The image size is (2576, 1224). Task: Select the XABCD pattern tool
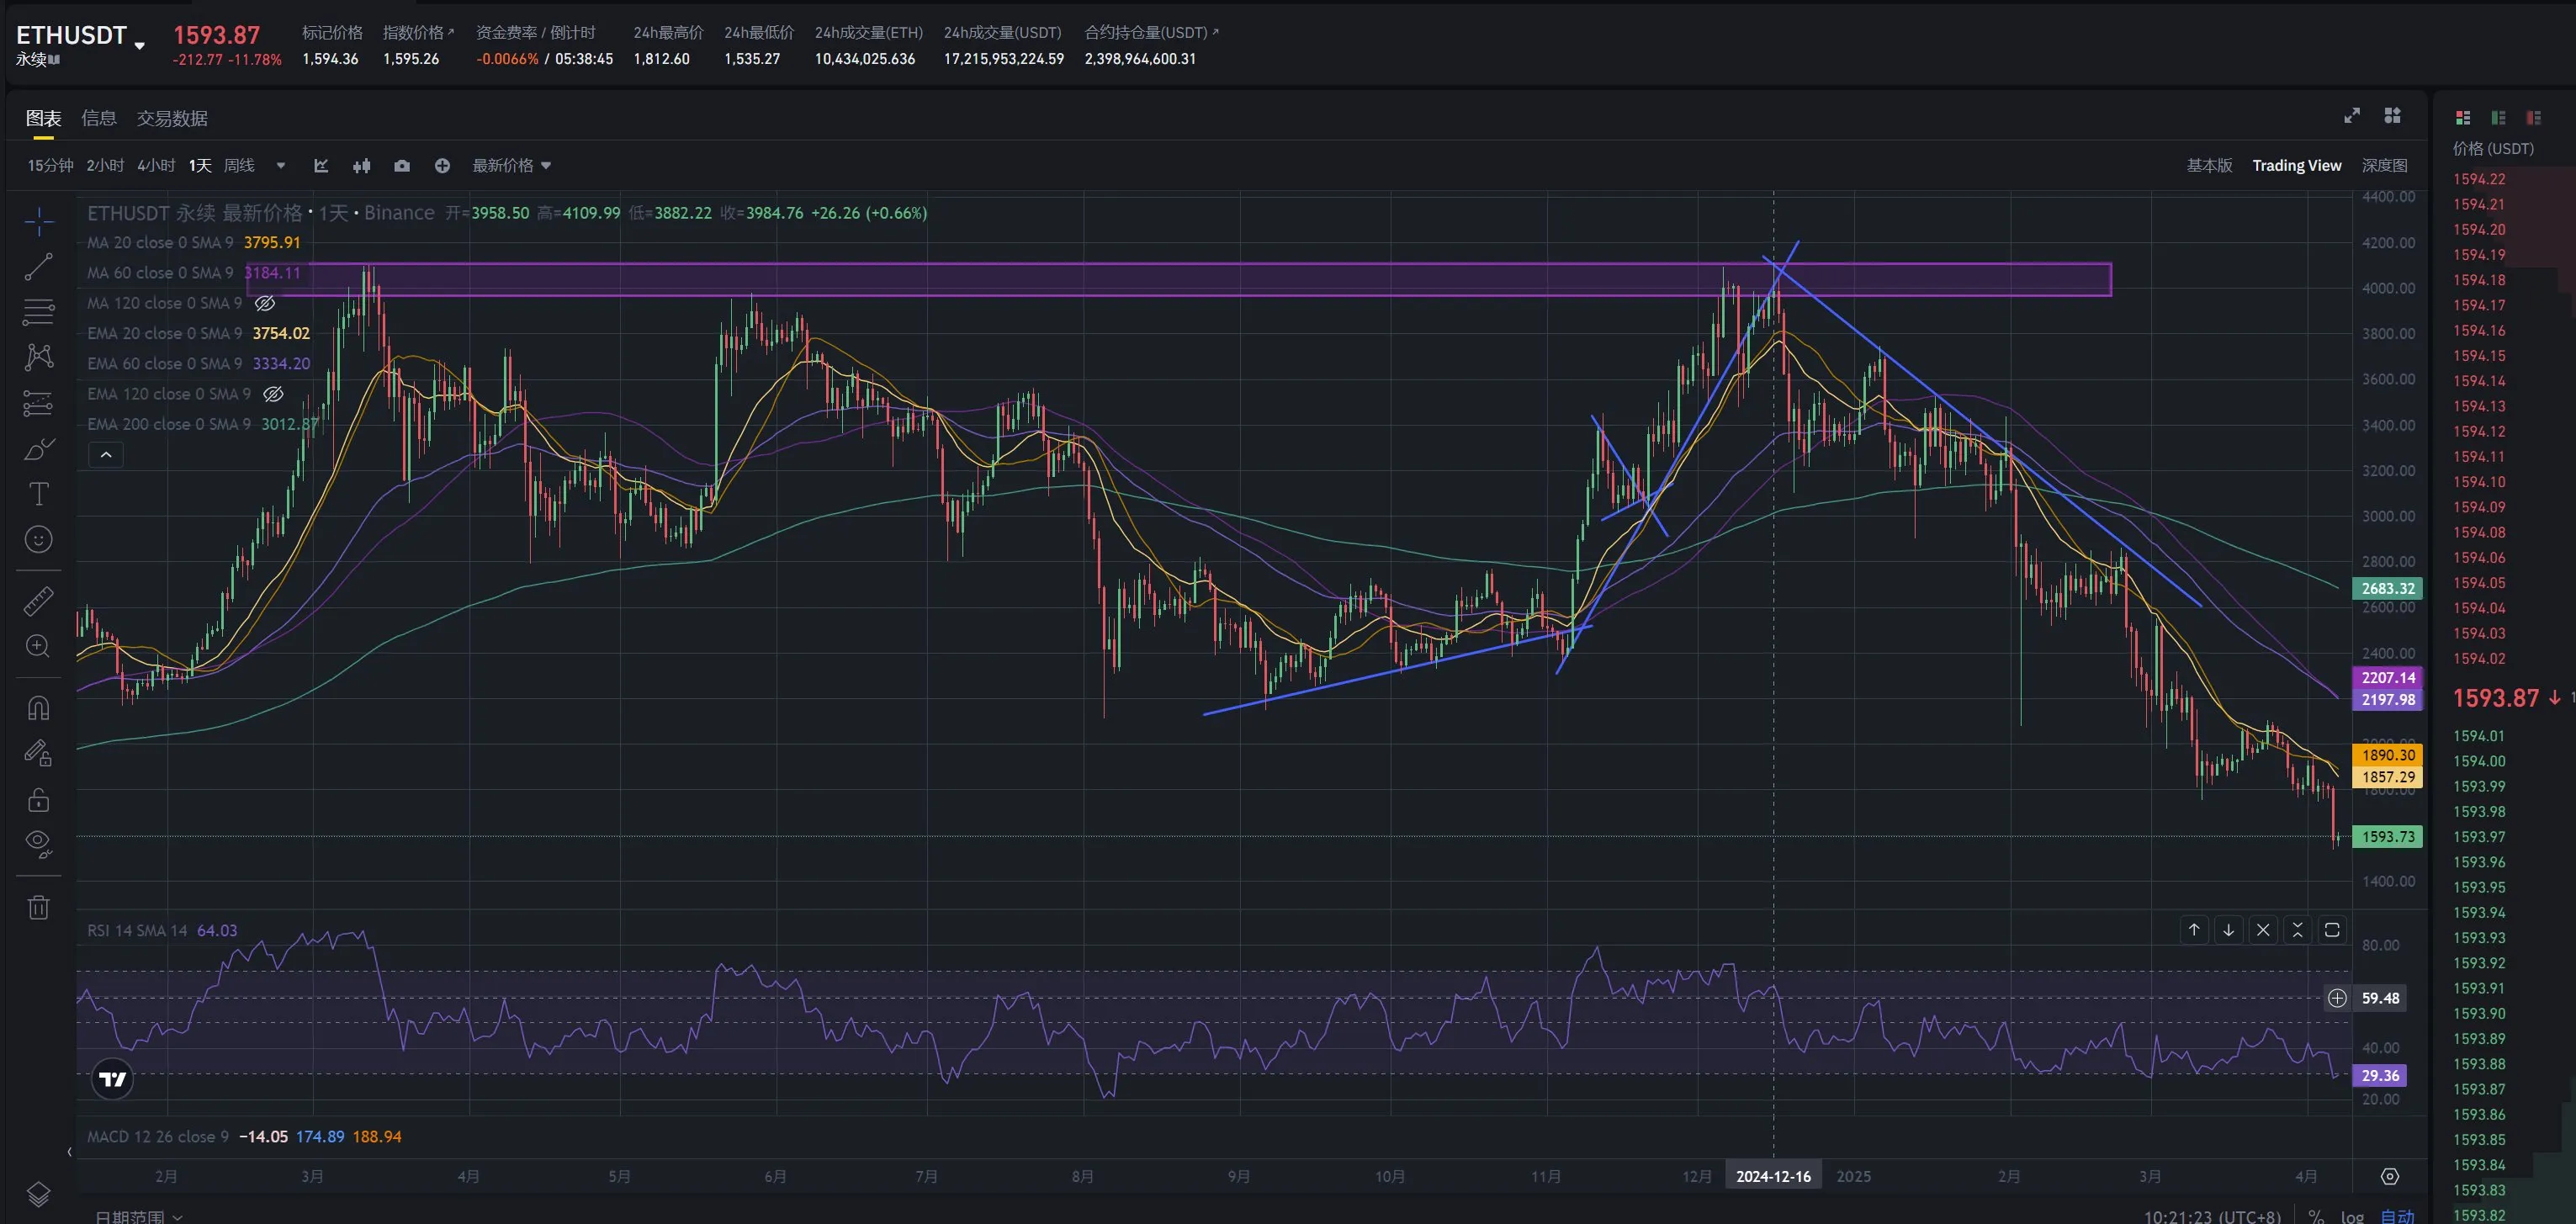pos(38,357)
